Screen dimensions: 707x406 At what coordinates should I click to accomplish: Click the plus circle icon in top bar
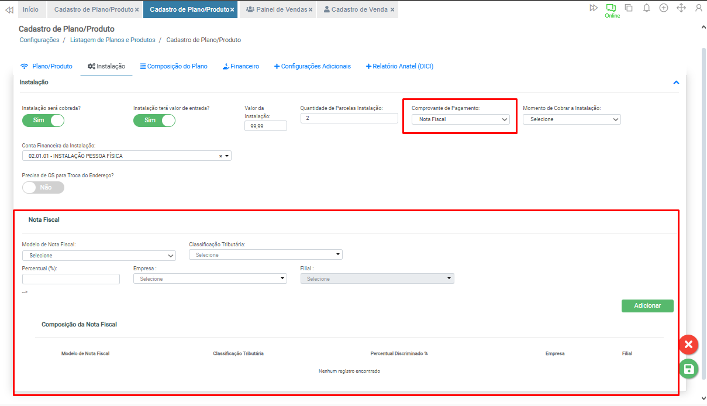click(664, 8)
